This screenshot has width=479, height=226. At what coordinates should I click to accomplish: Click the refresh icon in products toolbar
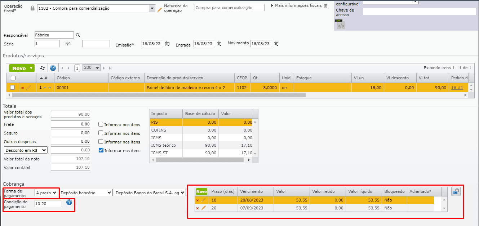point(43,68)
